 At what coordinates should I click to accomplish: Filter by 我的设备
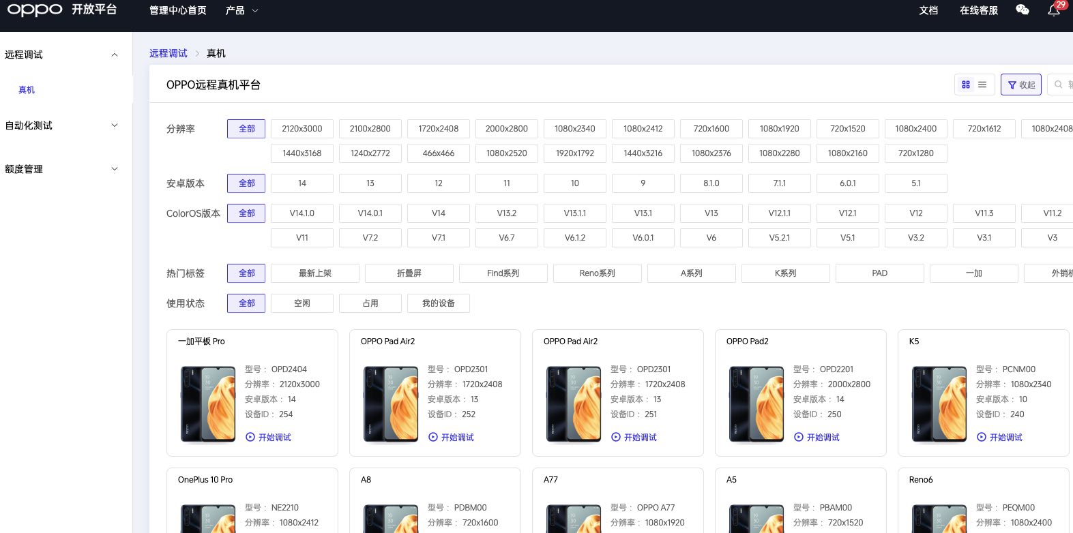click(439, 303)
